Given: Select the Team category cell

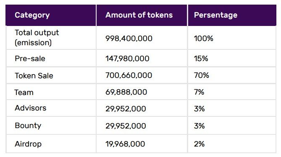Looking at the screenshot, I should coord(51,92).
